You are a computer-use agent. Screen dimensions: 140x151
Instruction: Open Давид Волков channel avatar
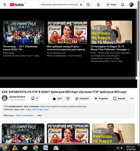[5, 98]
